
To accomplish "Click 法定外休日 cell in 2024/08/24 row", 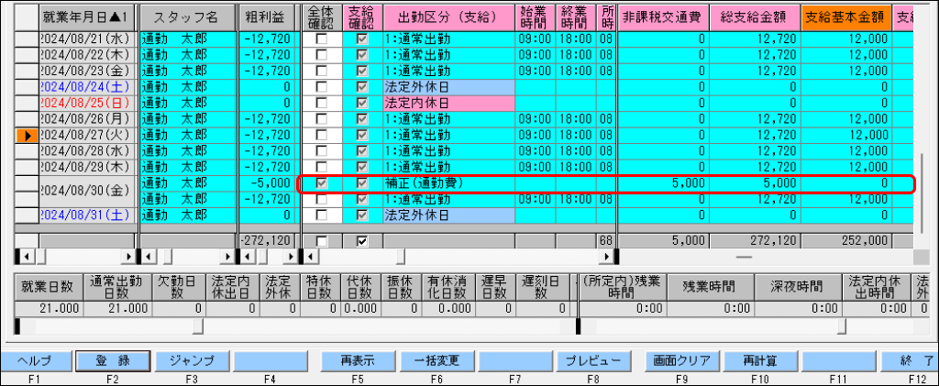I will [x=449, y=87].
